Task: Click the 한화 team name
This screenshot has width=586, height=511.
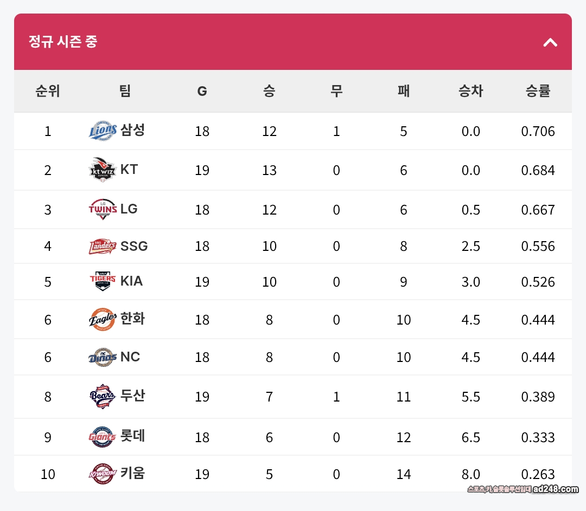Action: pyautogui.click(x=133, y=319)
